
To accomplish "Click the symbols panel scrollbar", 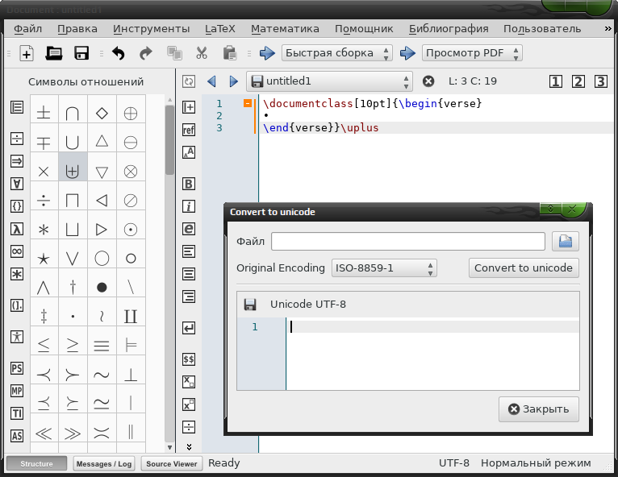I will pyautogui.click(x=169, y=140).
